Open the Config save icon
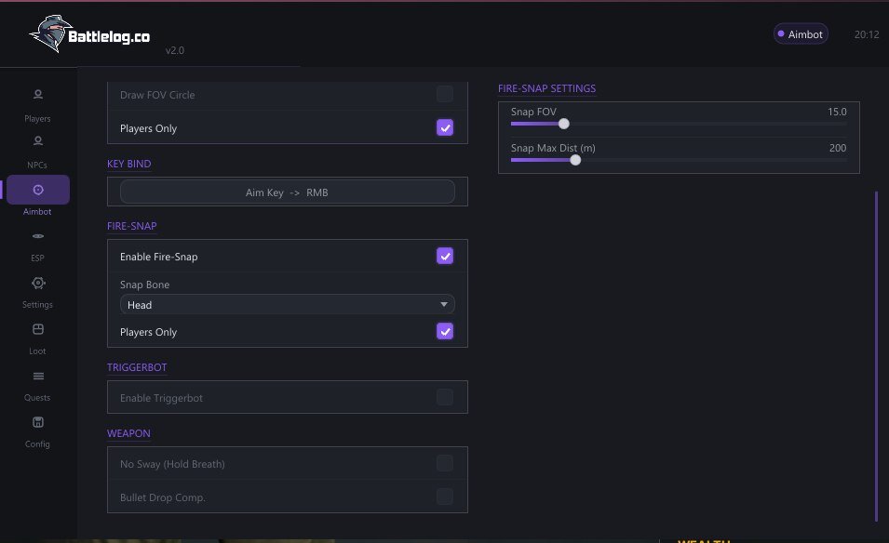The image size is (889, 543). click(38, 422)
